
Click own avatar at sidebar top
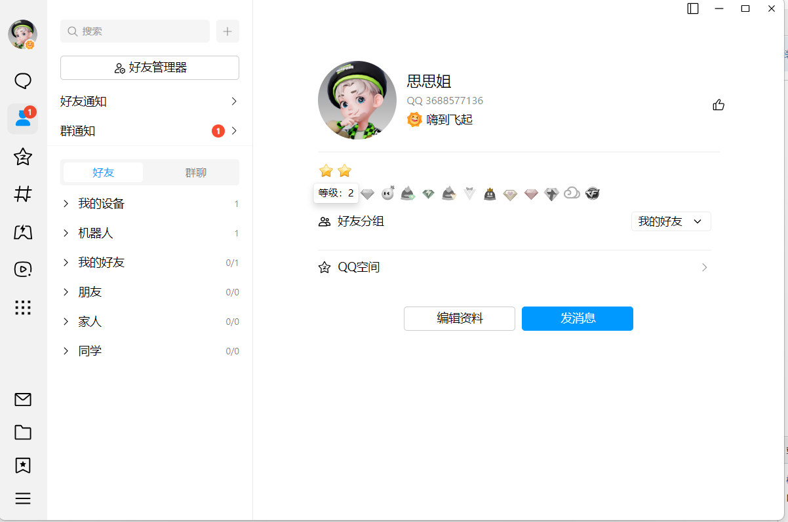22,34
